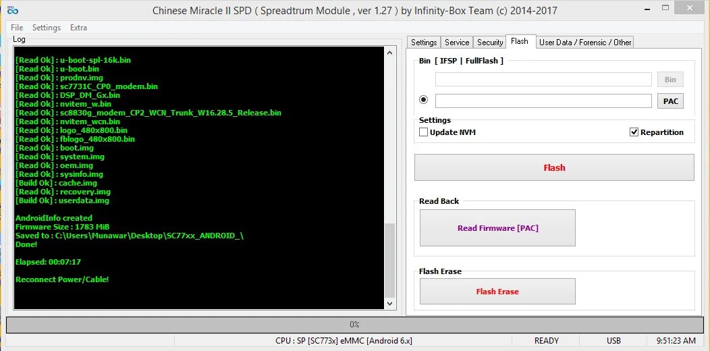Click log line 'userdata.img'
The height and width of the screenshot is (351, 710).
(x=62, y=200)
